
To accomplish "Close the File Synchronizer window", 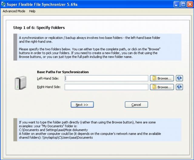I will [190, 4].
